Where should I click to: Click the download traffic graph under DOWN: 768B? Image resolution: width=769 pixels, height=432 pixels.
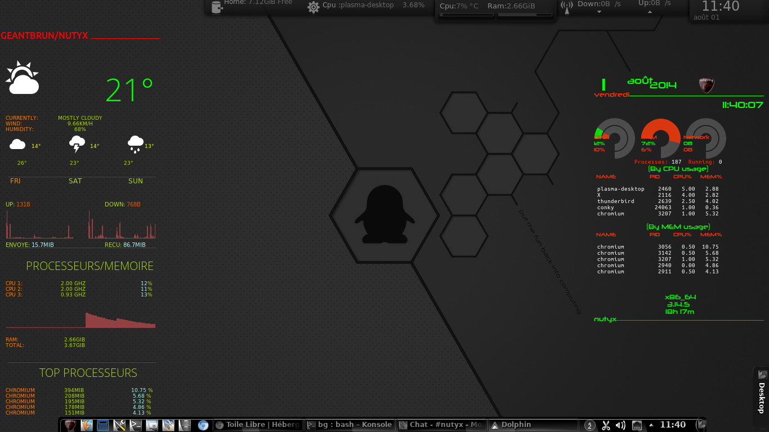coord(122,224)
